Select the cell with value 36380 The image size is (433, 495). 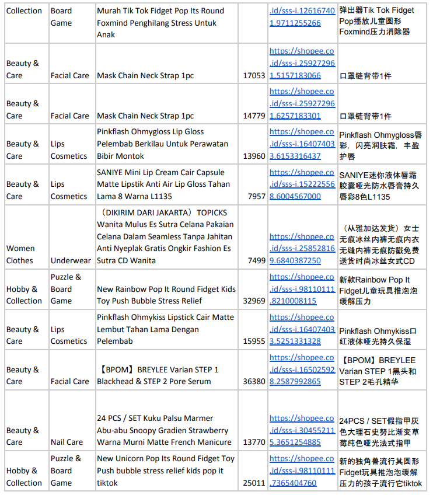click(254, 381)
